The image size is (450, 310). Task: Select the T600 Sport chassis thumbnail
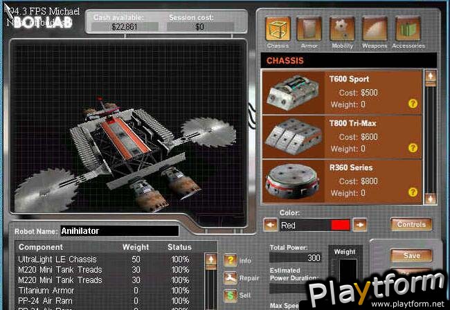click(x=293, y=92)
